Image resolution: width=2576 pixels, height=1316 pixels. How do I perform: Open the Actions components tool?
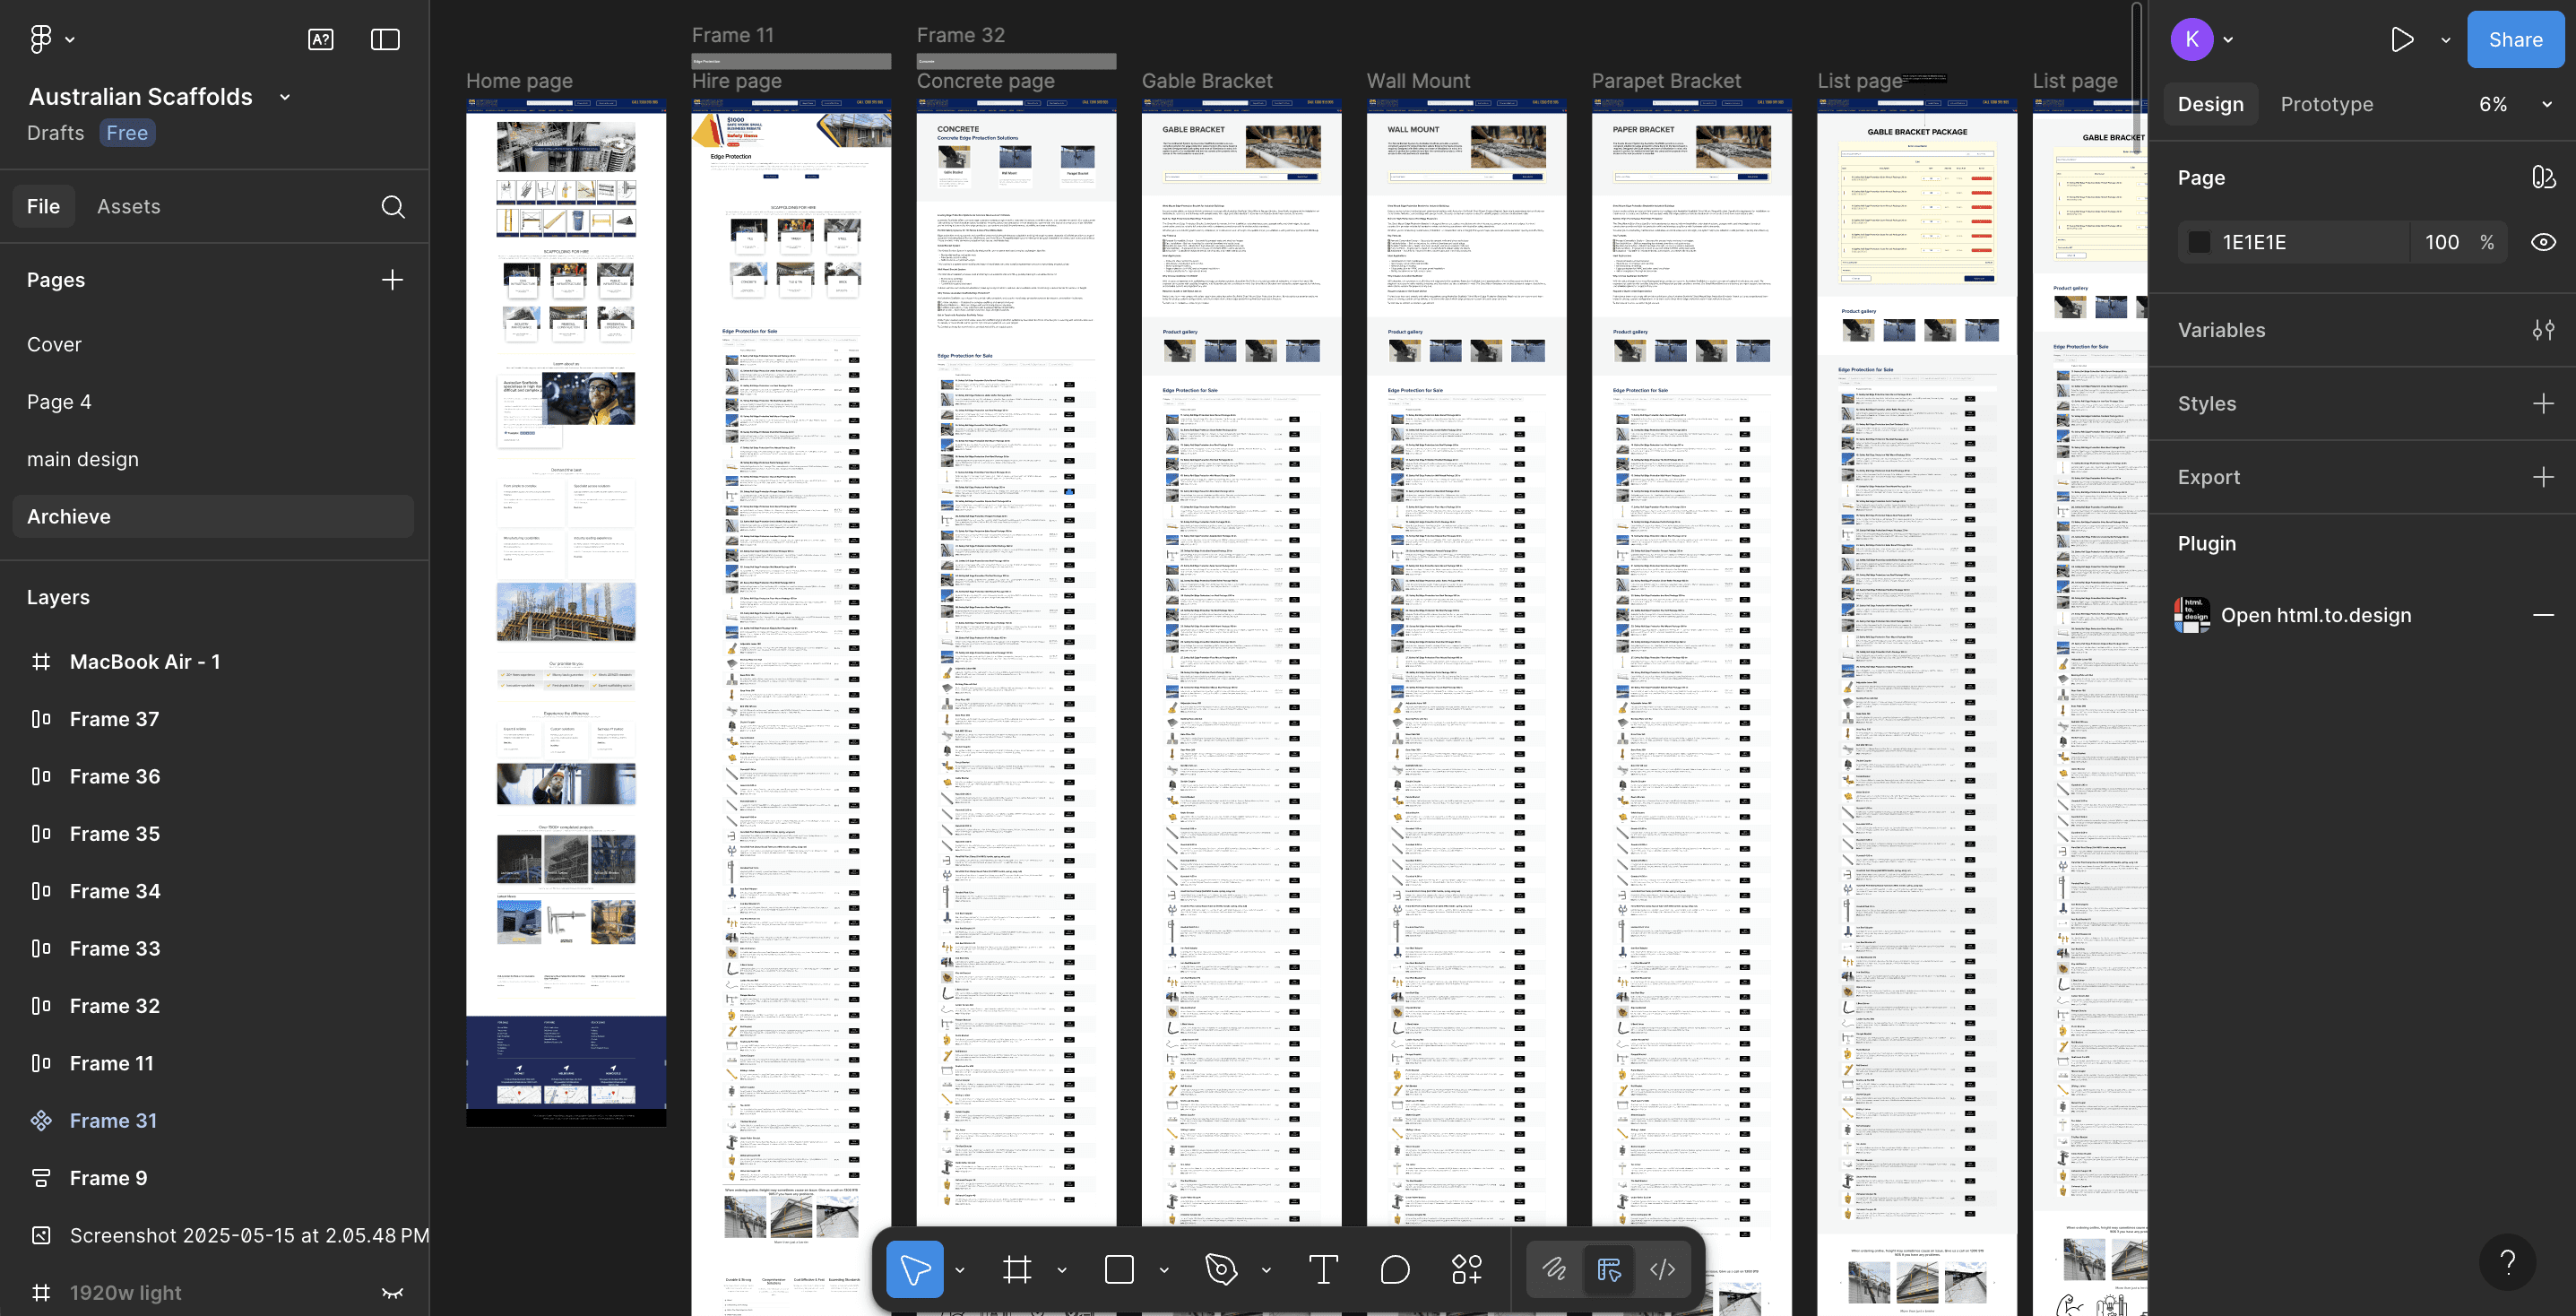coord(1466,1269)
